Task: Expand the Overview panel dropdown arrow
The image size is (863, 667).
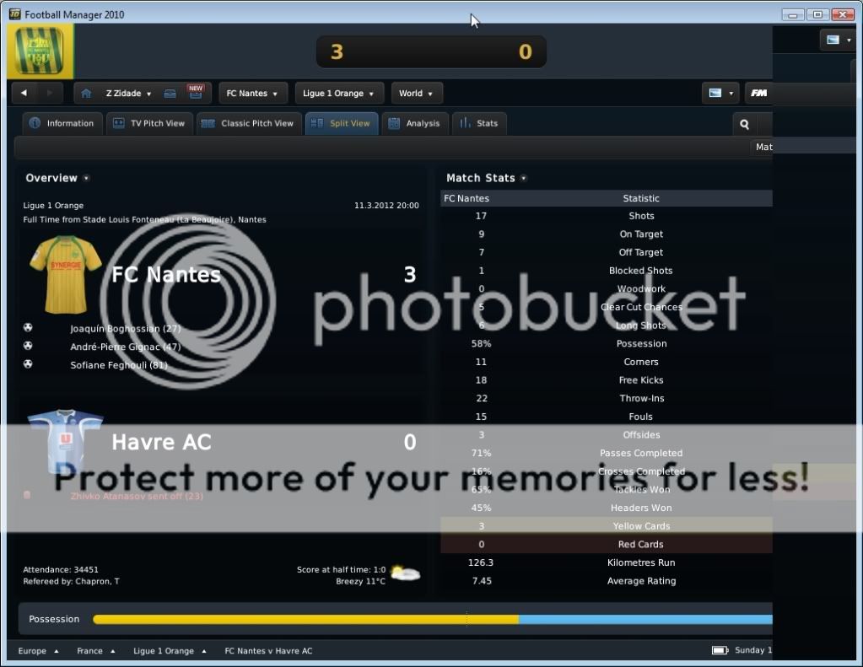Action: pyautogui.click(x=86, y=179)
